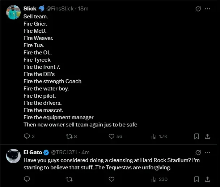
Task: View analytics of Slick's 1.7K views tweet
Action: tap(153, 136)
